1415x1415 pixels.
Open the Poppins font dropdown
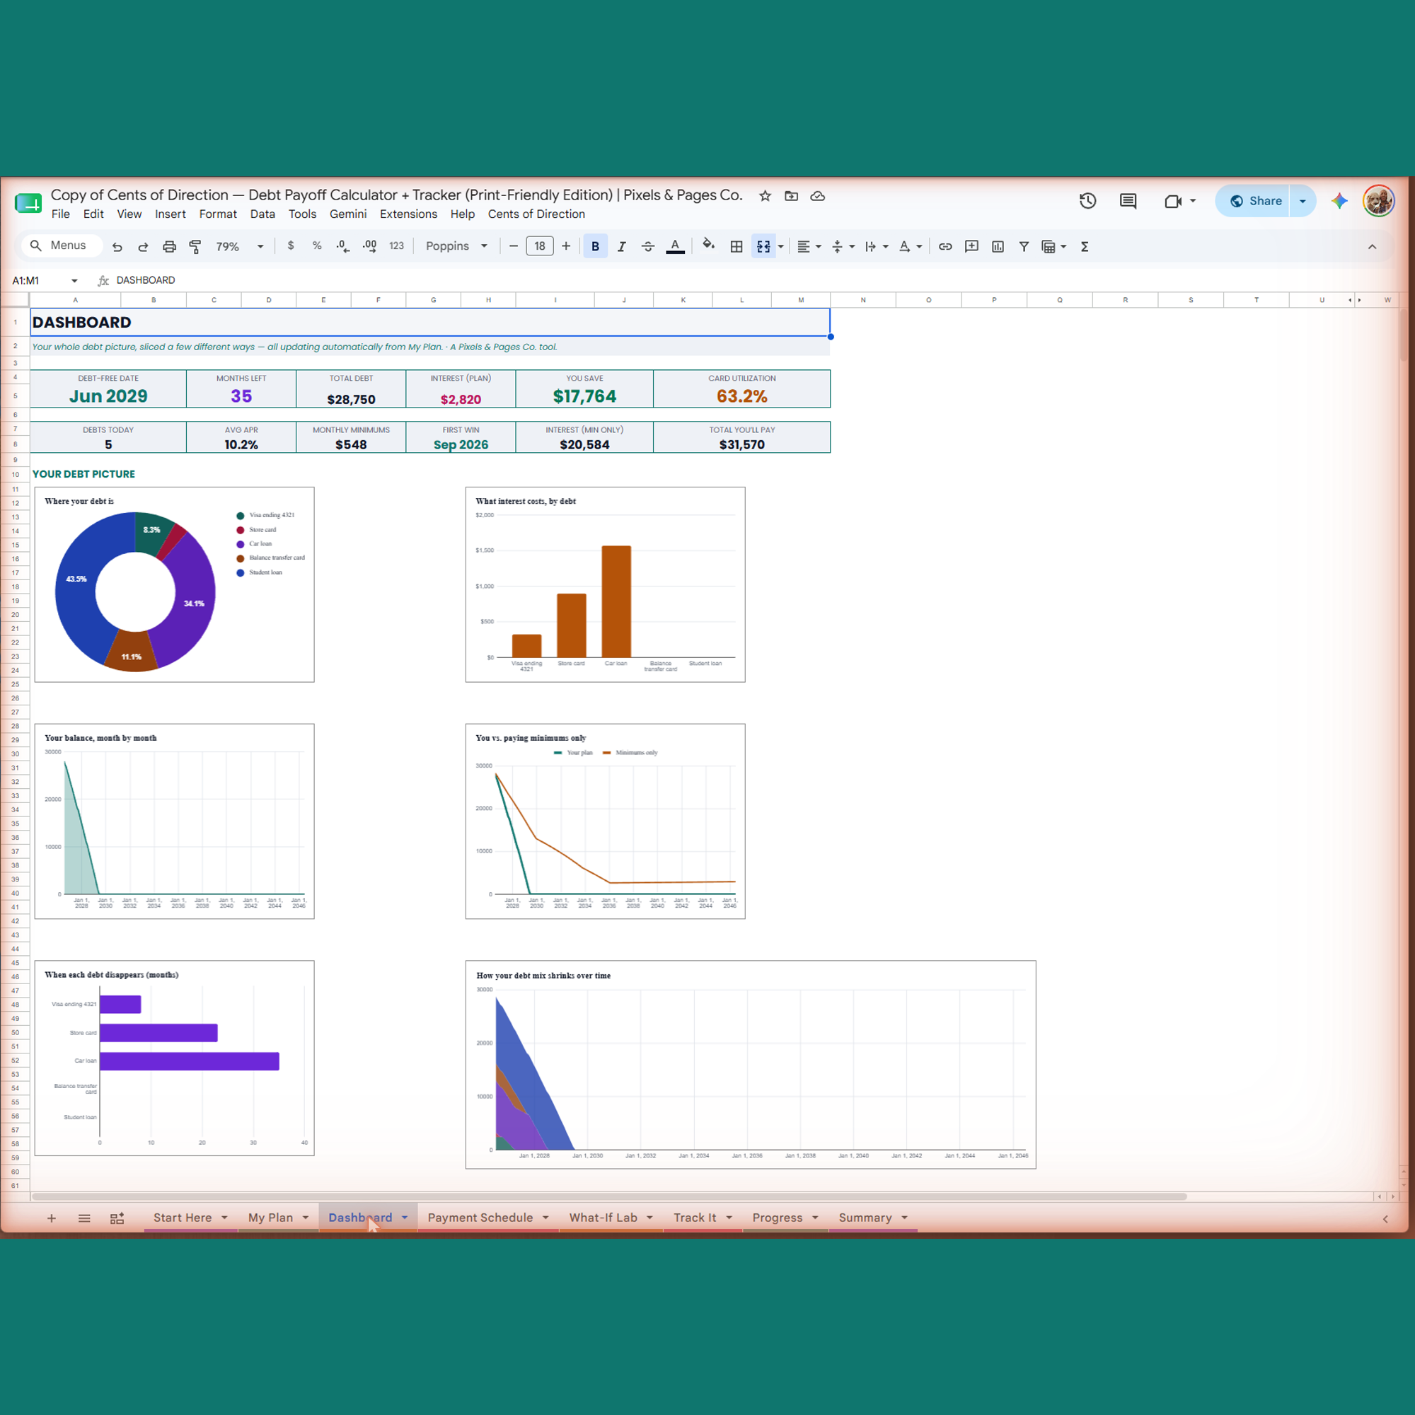[x=457, y=246]
